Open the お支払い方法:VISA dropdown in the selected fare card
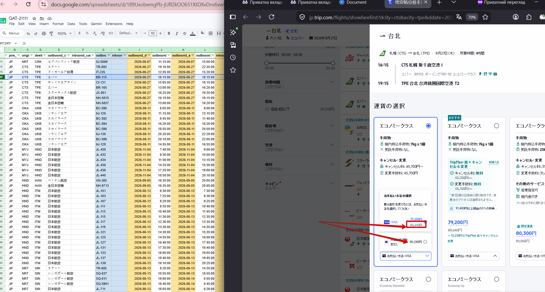Viewport: 545px width, 292px height. pyautogui.click(x=406, y=256)
